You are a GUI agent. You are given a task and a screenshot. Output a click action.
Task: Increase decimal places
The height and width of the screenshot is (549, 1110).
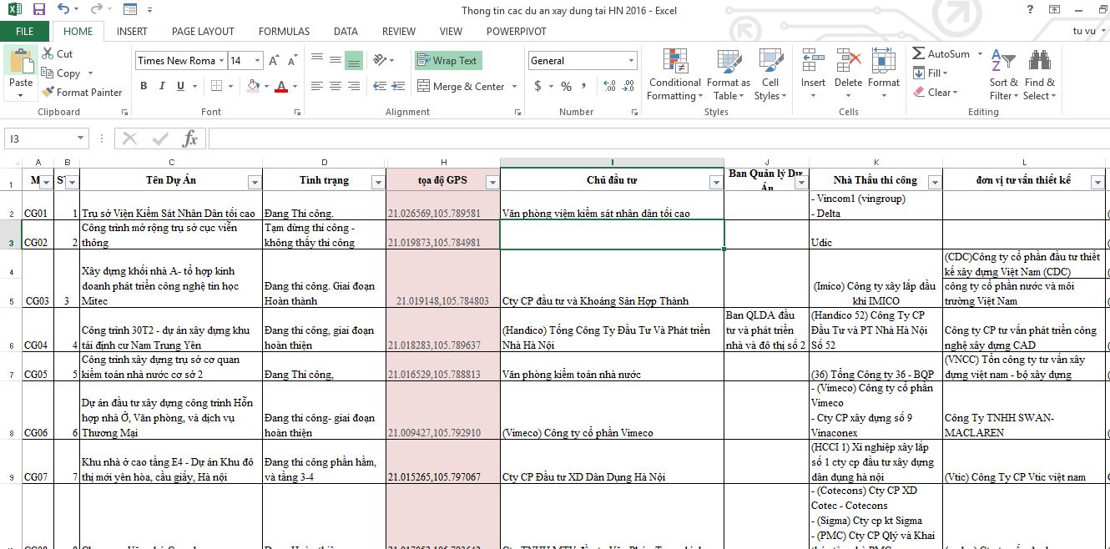(608, 86)
